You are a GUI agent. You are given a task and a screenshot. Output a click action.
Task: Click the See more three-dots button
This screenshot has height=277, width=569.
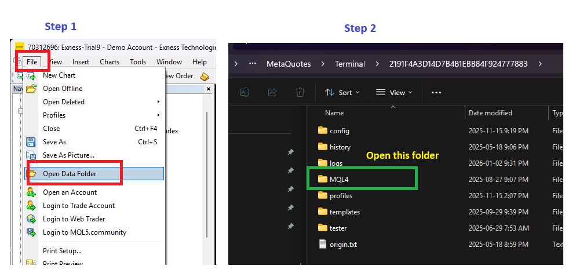pos(436,92)
